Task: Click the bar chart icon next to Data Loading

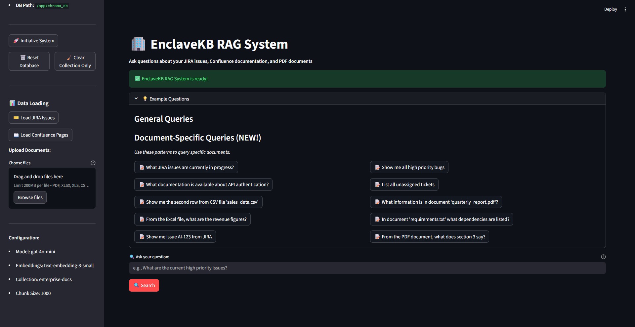Action: click(x=12, y=103)
